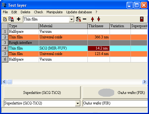The height and width of the screenshot is (114, 149).
Task: Maximize the Test layer window
Action: [137, 5]
